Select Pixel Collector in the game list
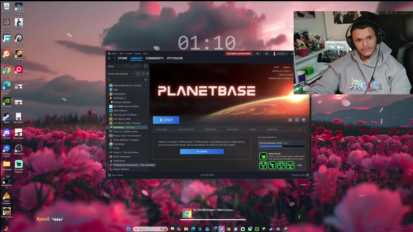This screenshot has height=232, width=413. (120, 111)
